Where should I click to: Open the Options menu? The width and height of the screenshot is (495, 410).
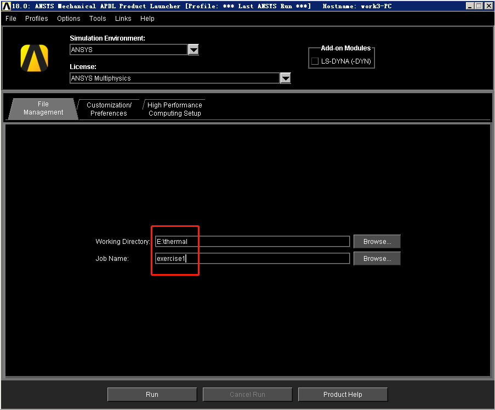point(69,19)
